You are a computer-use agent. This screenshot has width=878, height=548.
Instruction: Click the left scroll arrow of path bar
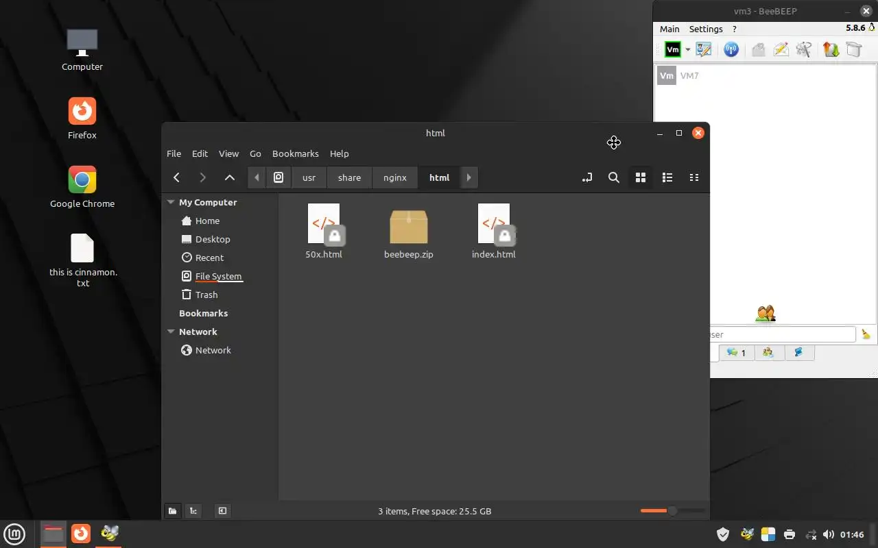(257, 177)
